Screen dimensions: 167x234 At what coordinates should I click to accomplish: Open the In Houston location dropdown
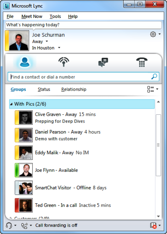(x=59, y=48)
